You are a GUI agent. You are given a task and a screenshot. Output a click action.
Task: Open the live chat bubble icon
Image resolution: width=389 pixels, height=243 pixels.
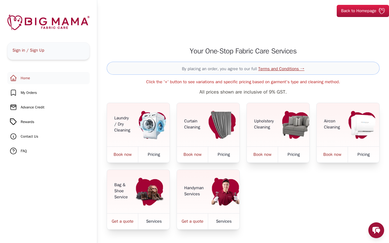[x=376, y=230]
